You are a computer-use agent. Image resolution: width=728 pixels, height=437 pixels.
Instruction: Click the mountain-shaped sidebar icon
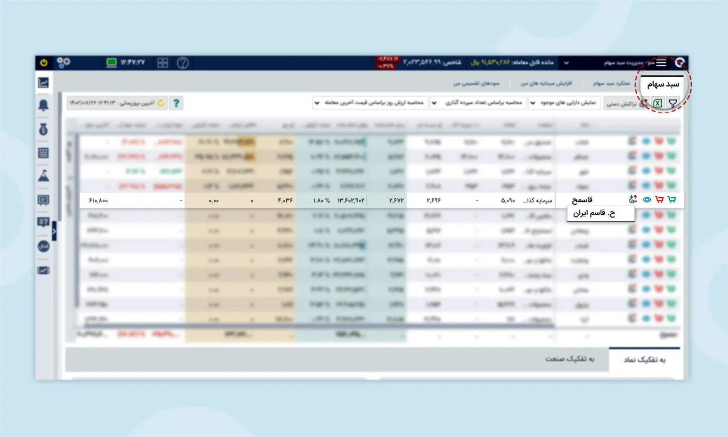point(43,176)
